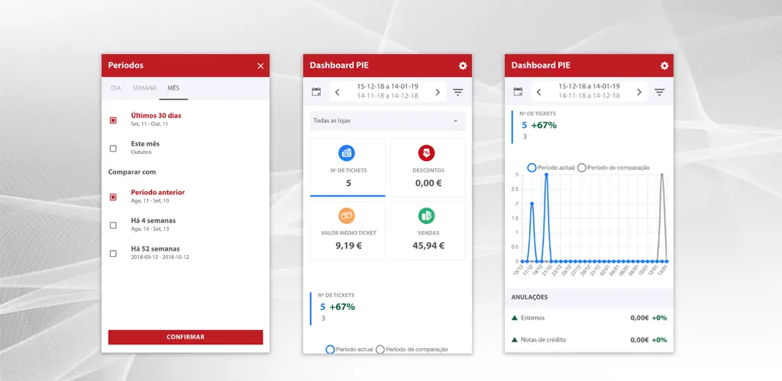782x381 pixels.
Task: Click the 45,94 € sales value
Action: pos(428,245)
